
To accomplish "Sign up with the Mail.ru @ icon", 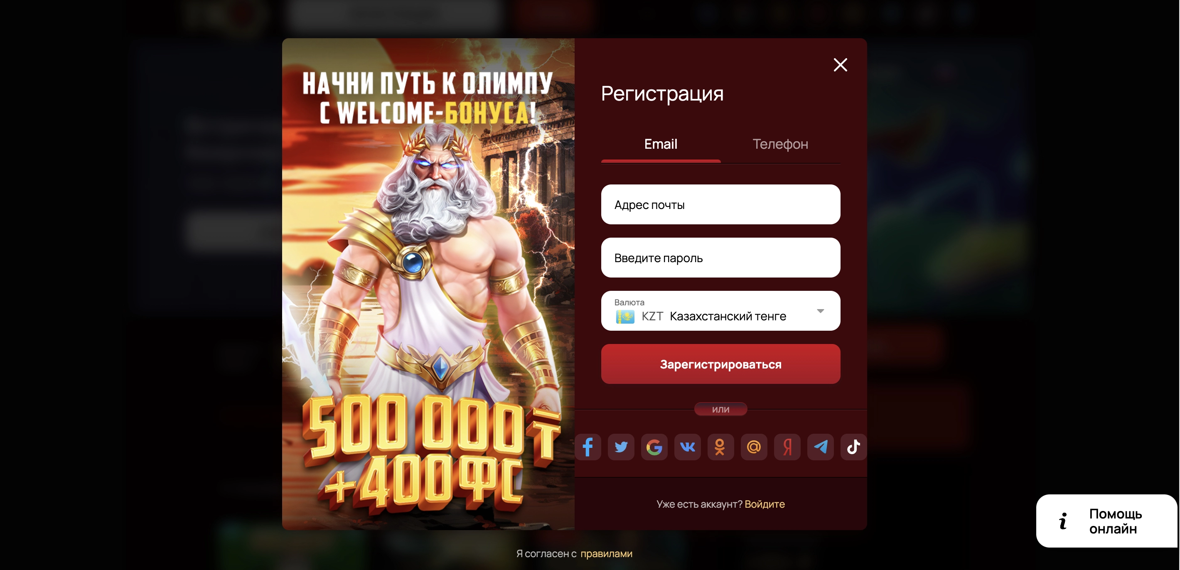I will point(754,447).
